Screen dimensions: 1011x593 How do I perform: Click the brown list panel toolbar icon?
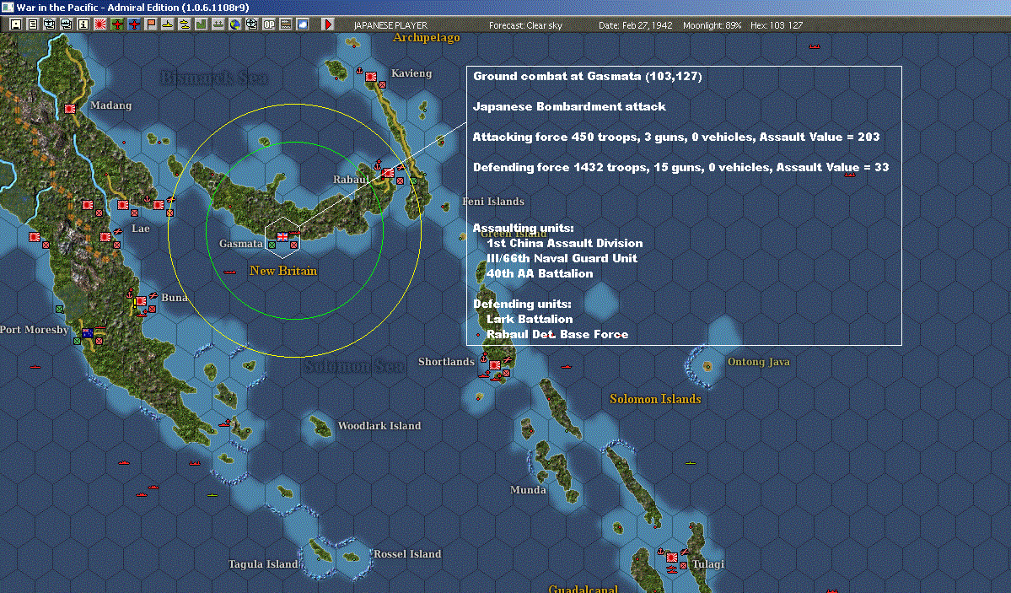pos(285,24)
